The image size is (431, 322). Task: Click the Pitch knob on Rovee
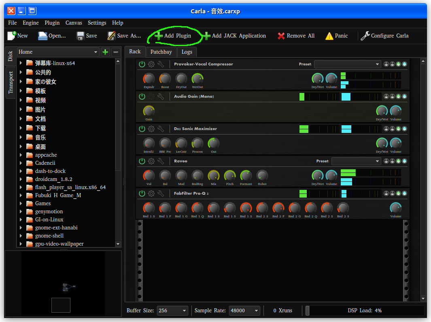coord(230,176)
